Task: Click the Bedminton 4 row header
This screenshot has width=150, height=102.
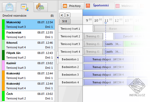Action: 71,82
